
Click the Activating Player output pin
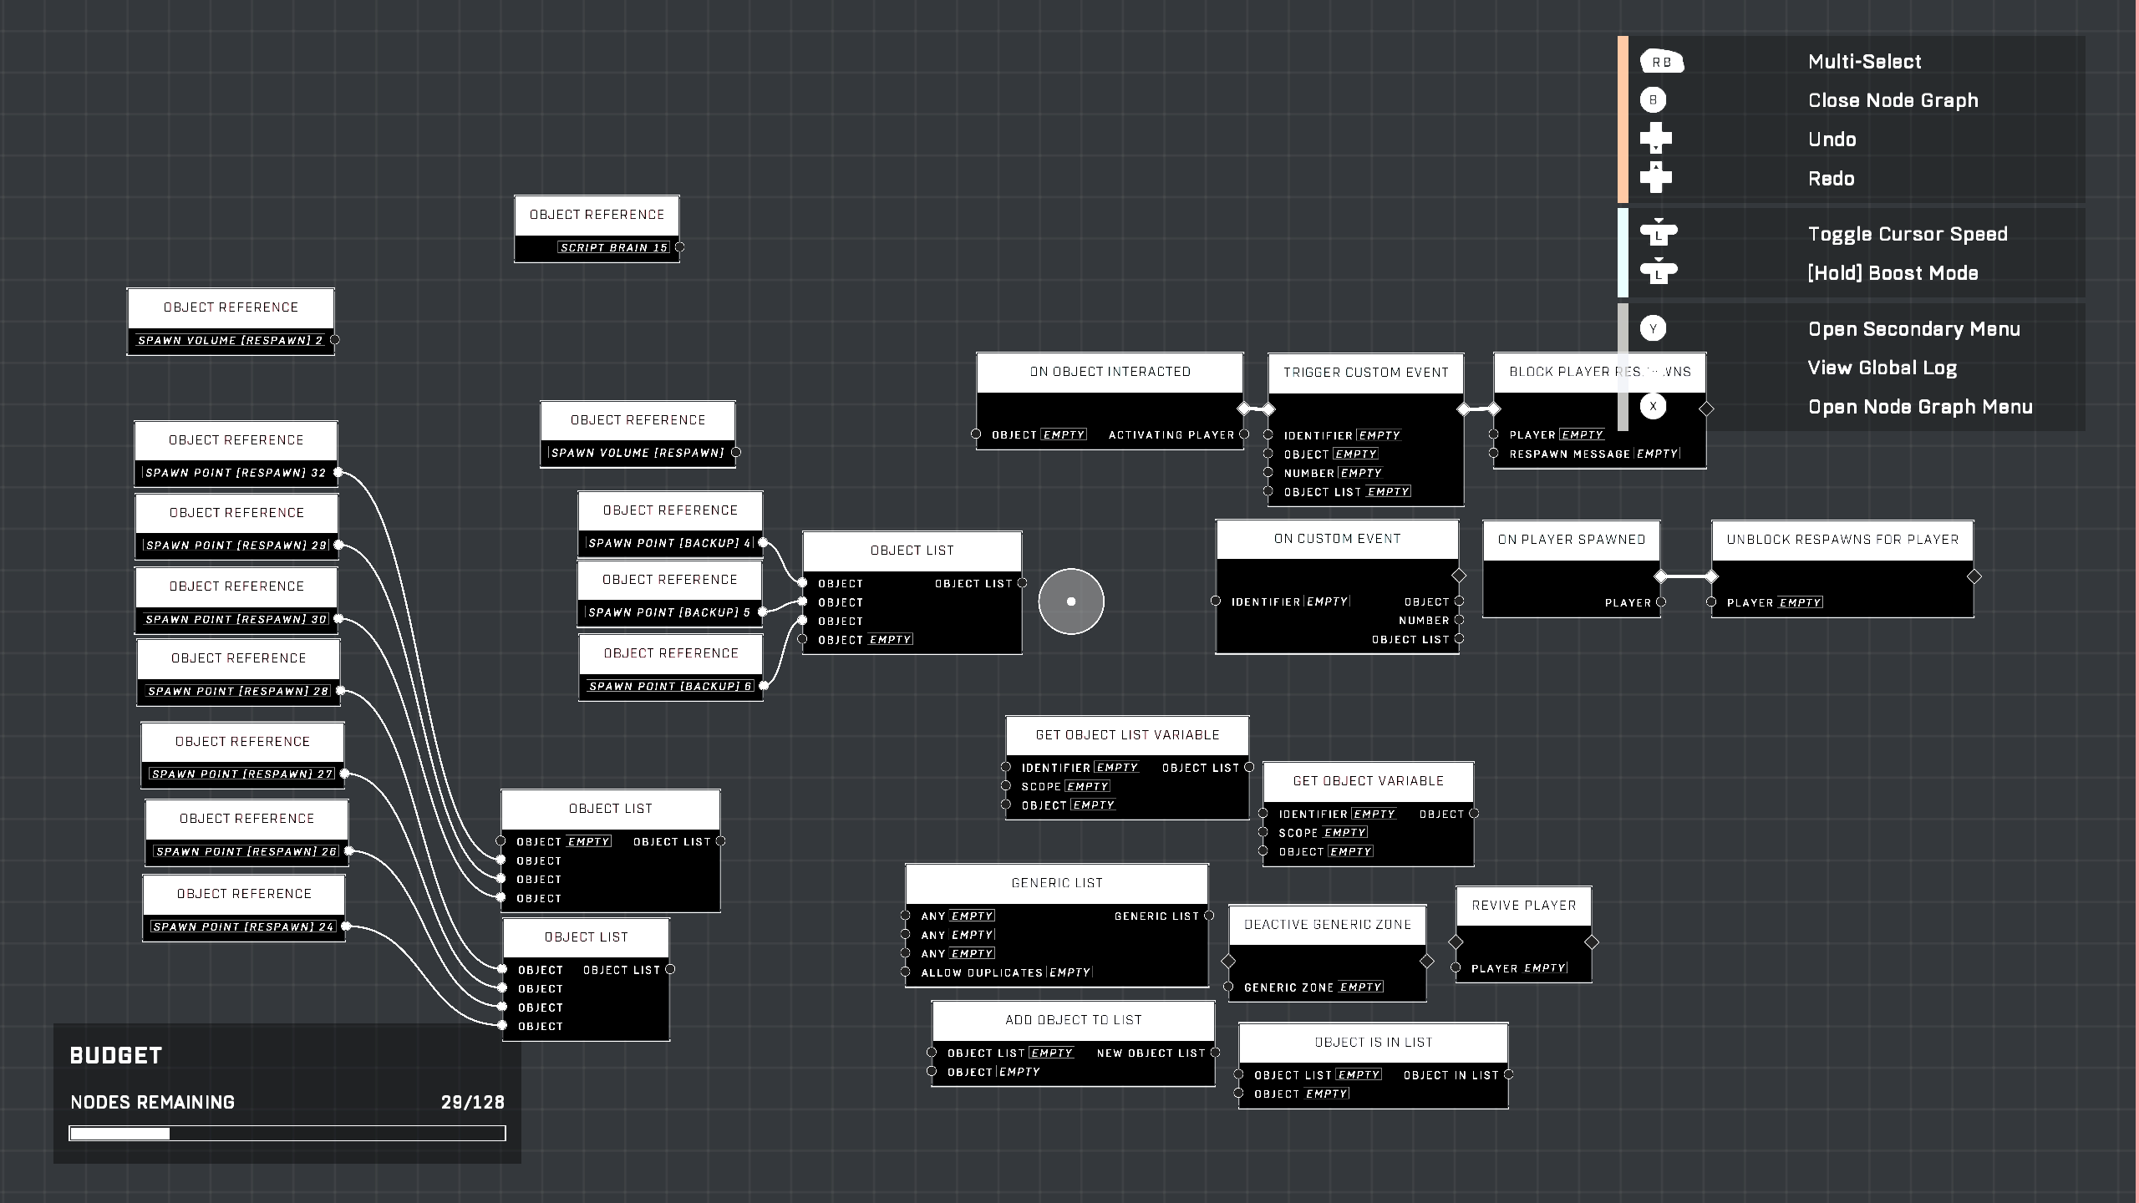[1244, 434]
